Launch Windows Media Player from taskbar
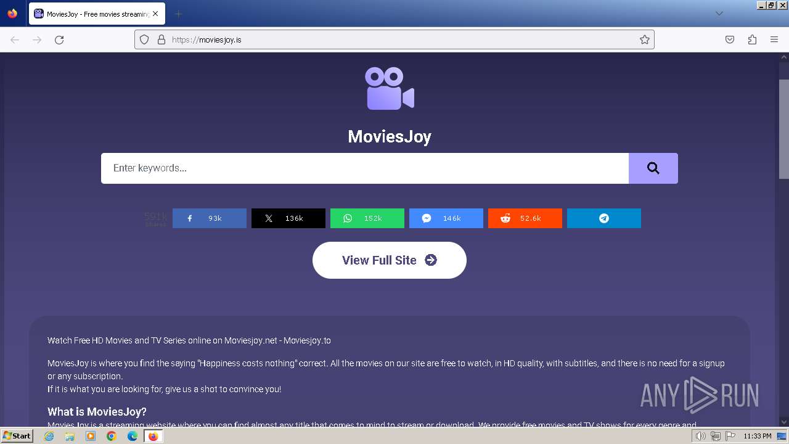Screen dimensions: 789x444 [91, 436]
